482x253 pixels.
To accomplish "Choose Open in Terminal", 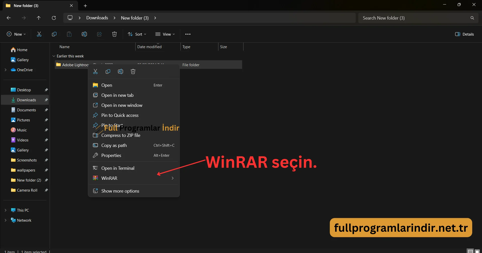I will click(134, 168).
